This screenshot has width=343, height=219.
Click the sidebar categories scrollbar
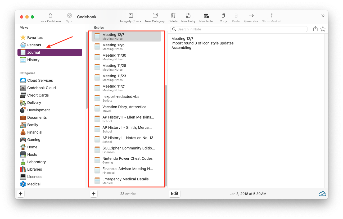point(87,70)
